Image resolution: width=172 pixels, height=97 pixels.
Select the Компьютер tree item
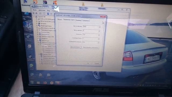pyautogui.click(x=45, y=34)
